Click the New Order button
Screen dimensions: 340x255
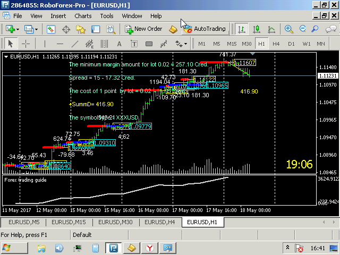(x=144, y=29)
